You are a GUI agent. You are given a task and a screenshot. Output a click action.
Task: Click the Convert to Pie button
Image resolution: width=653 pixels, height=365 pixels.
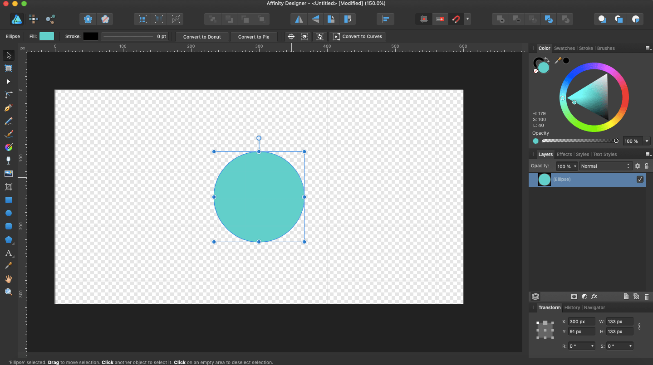[x=254, y=37]
